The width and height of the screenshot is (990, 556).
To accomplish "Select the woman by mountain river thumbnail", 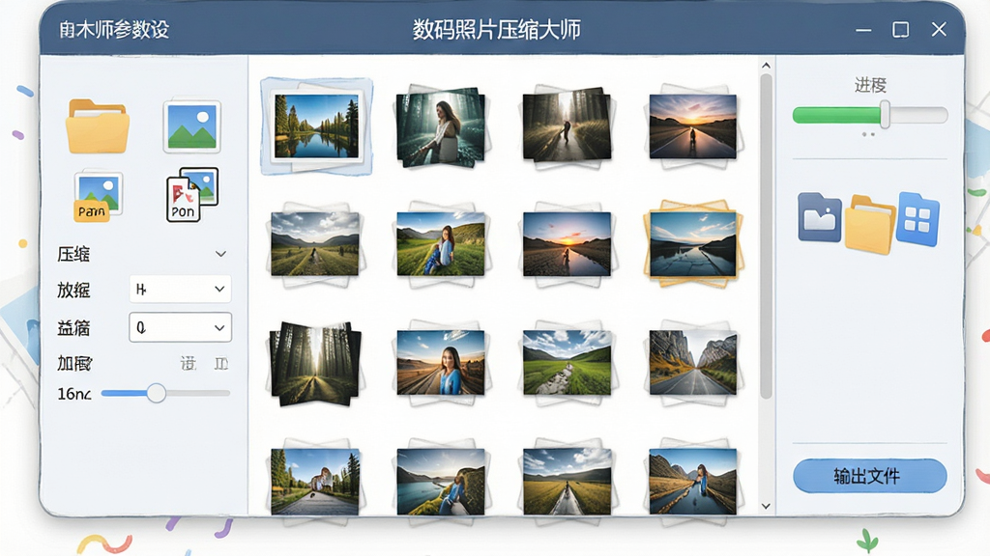I will tap(692, 481).
